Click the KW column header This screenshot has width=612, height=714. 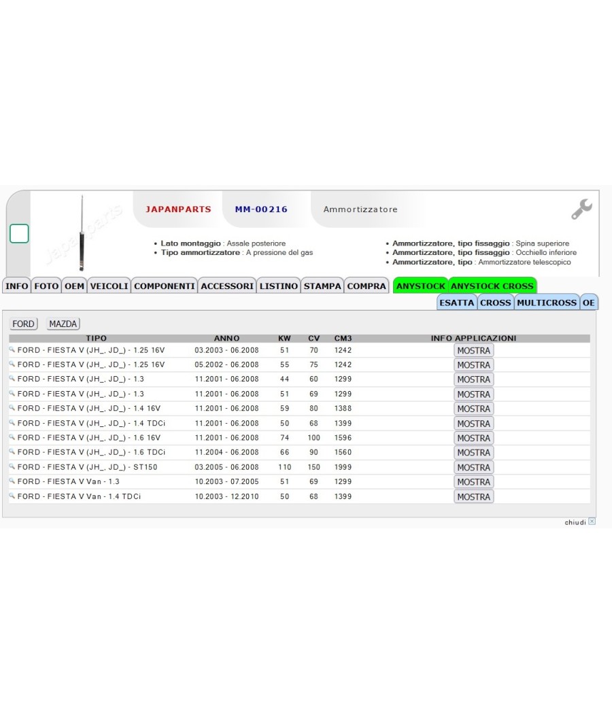pos(284,339)
